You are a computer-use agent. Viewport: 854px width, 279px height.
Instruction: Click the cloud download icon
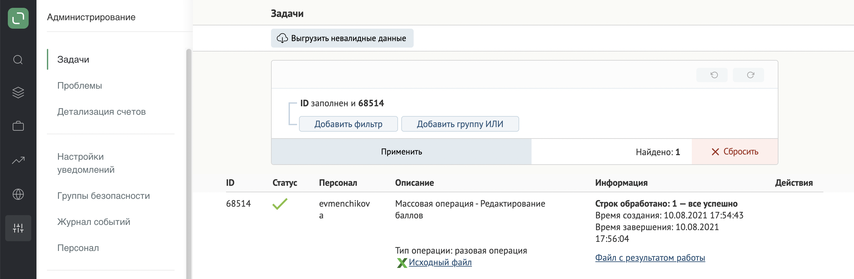[x=282, y=38]
